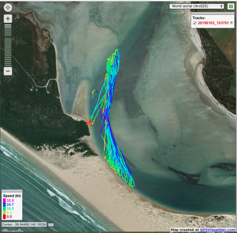Open the GPSVisualizer.com link
Viewport: 237px width, 233px height.
pos(217,230)
